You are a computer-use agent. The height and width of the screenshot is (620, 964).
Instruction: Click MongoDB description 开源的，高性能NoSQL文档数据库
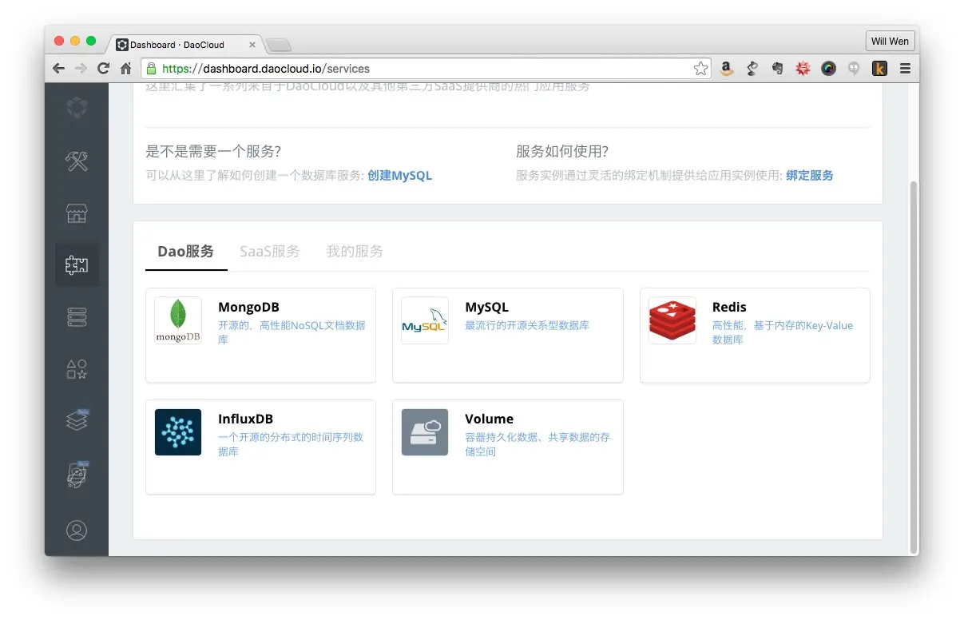(x=292, y=332)
